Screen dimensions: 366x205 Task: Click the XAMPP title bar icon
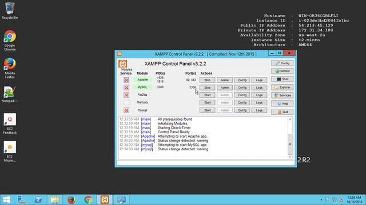pos(120,54)
